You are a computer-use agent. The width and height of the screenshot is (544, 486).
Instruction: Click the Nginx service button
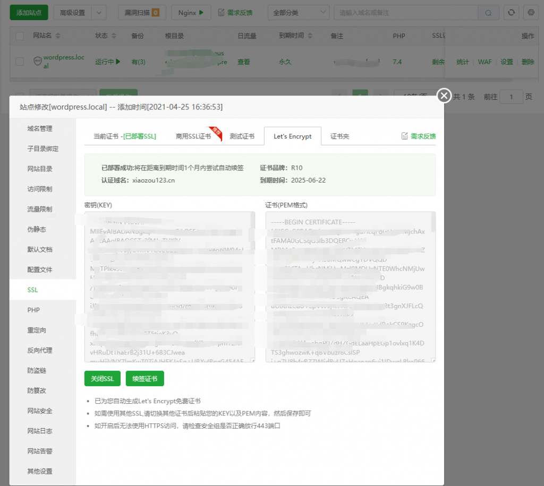point(191,13)
